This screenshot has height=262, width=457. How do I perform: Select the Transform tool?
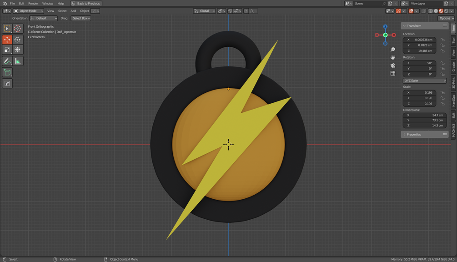(17, 50)
